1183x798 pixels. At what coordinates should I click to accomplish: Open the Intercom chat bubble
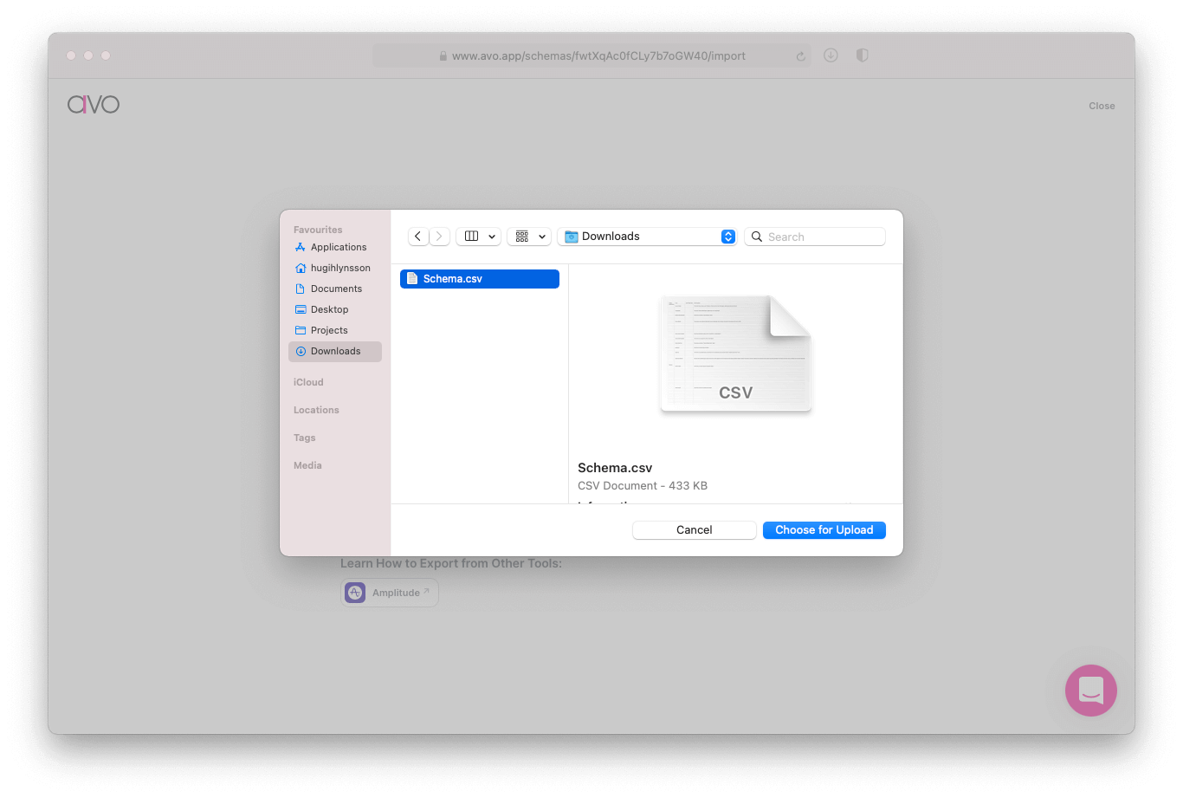[1090, 691]
